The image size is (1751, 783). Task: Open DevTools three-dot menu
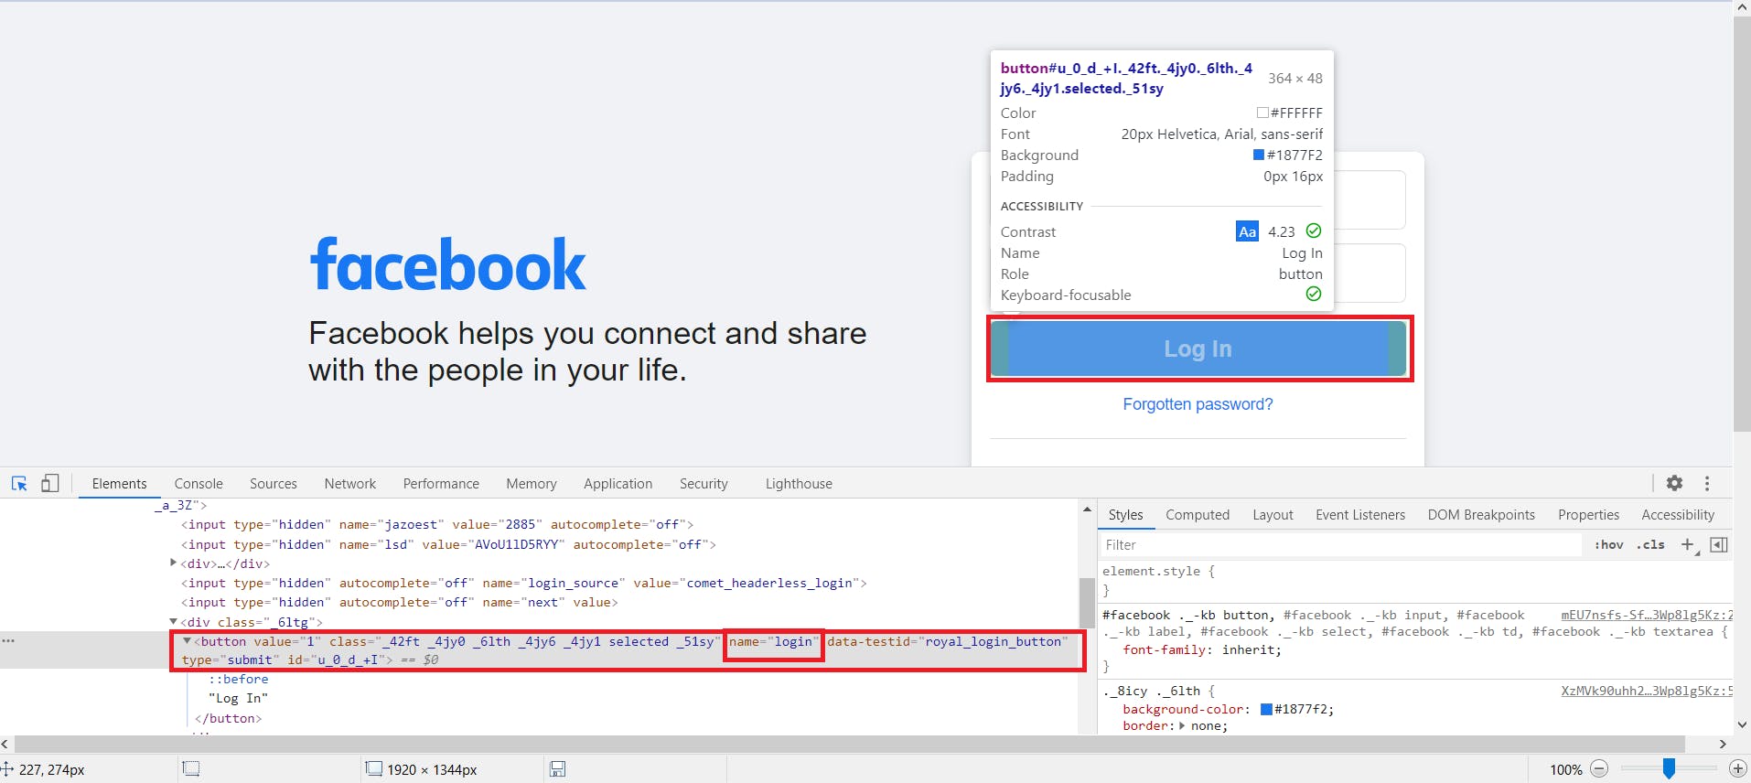[x=1707, y=483]
